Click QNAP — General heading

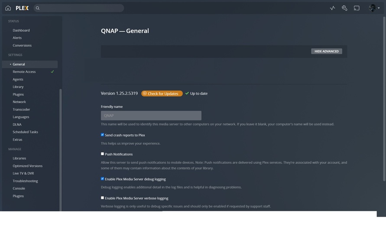[125, 31]
